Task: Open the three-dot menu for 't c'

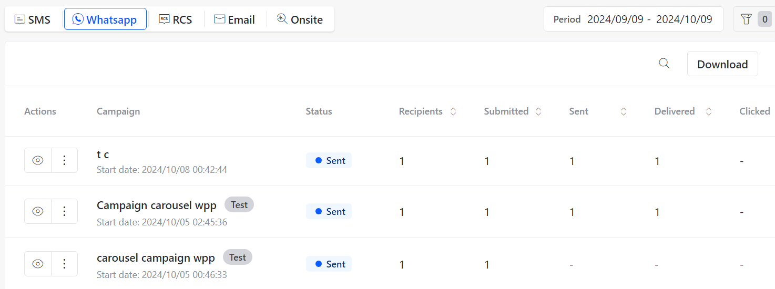Action: point(65,160)
